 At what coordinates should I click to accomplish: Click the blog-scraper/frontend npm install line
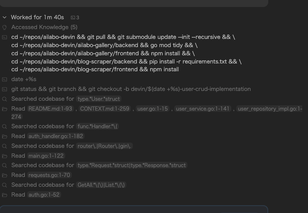(x=95, y=70)
